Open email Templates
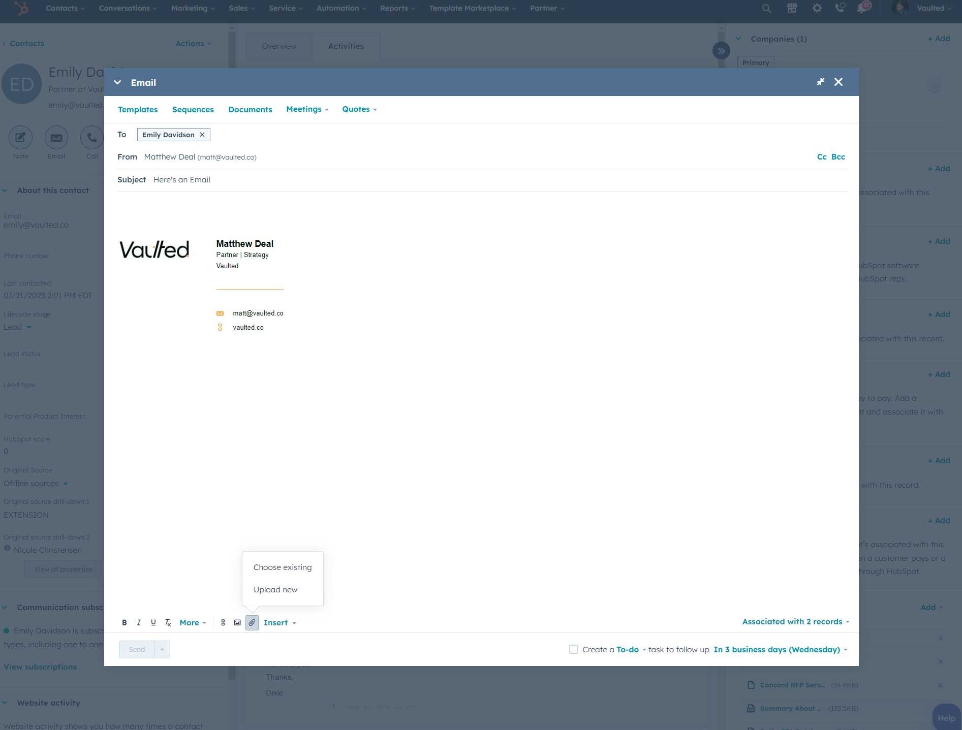The height and width of the screenshot is (730, 962). coord(138,110)
